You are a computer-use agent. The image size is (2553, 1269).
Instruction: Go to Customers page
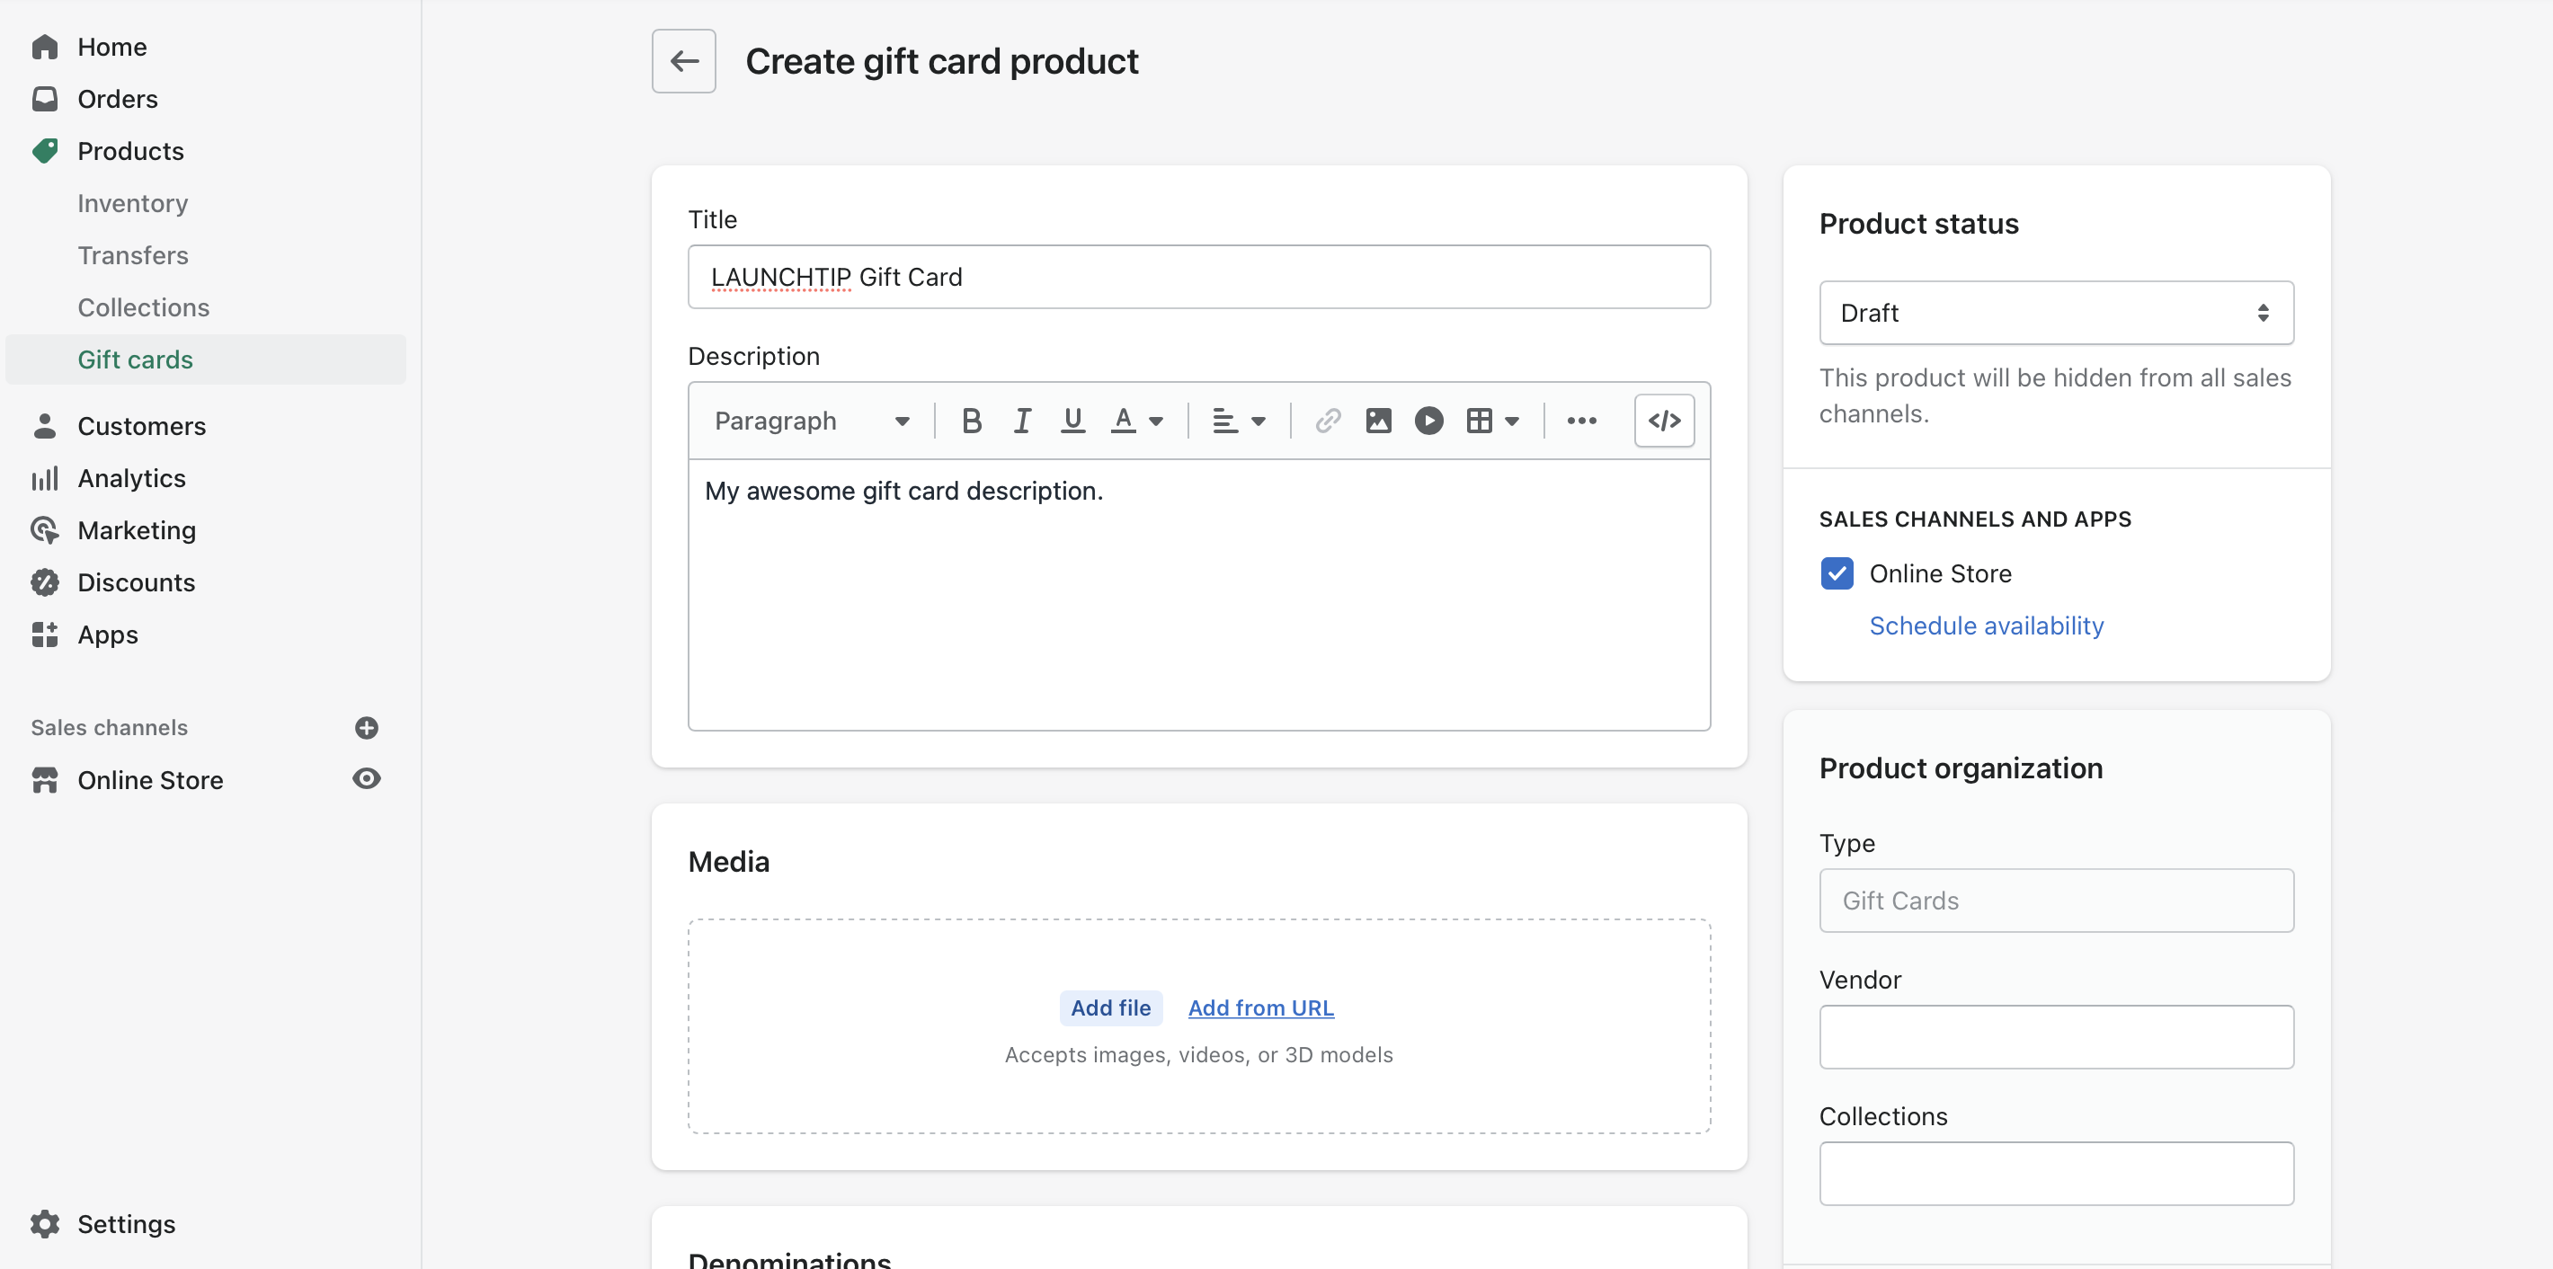(142, 426)
